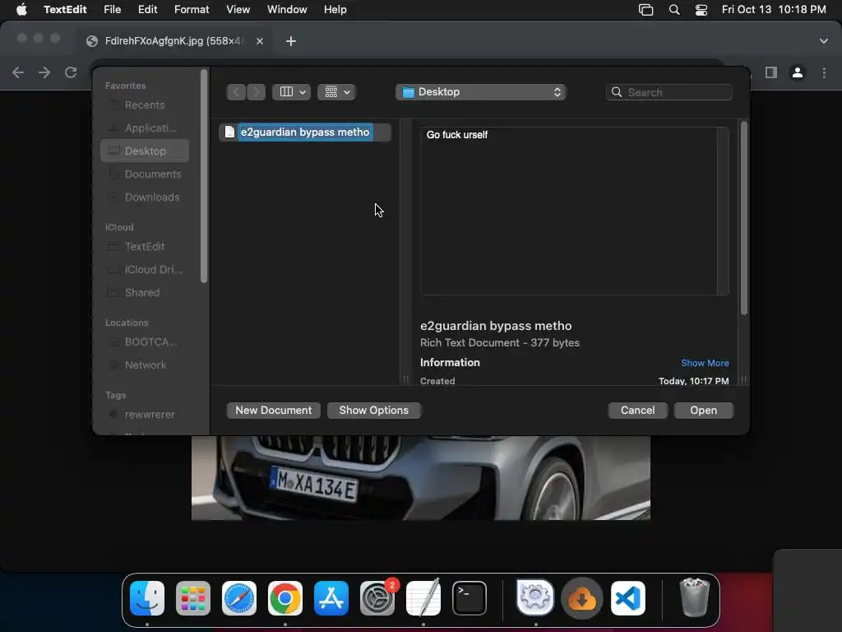Open the Trash in the dock
This screenshot has height=632, width=842.
pos(694,597)
